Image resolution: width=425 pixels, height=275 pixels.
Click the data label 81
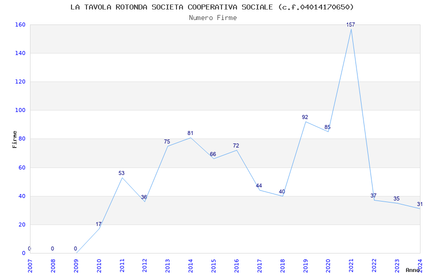(190, 133)
